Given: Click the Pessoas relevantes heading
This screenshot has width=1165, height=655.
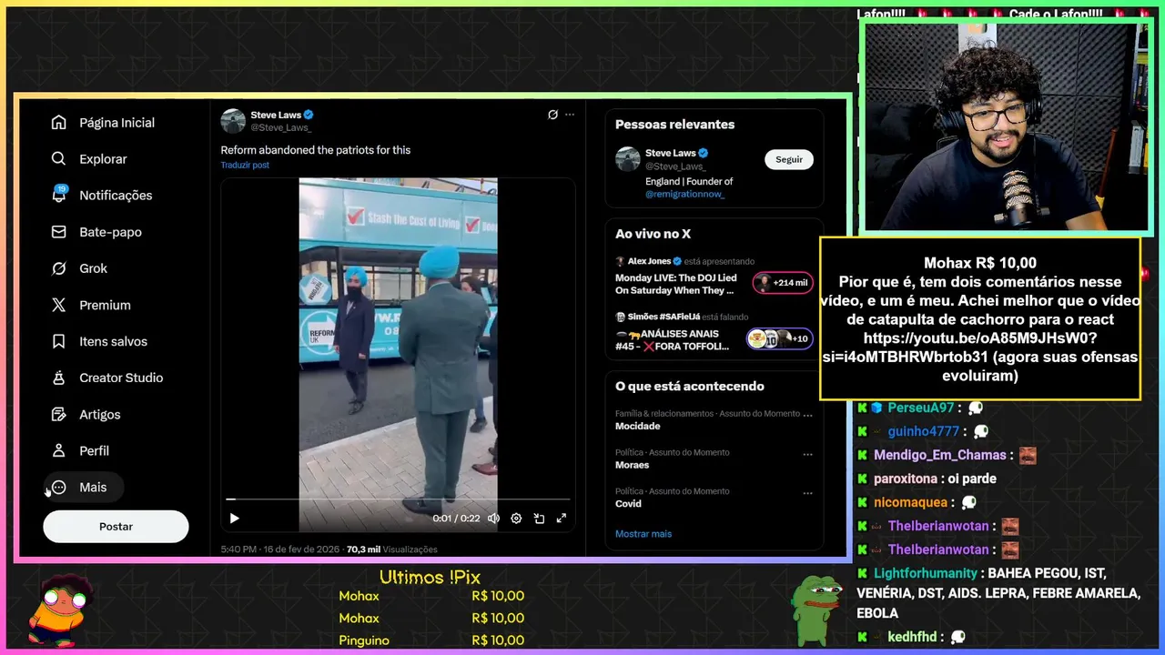Looking at the screenshot, I should tap(674, 125).
